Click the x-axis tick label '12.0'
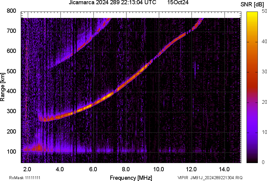Image resolution: width=267 pixels, height=181 pixels. tap(192, 169)
